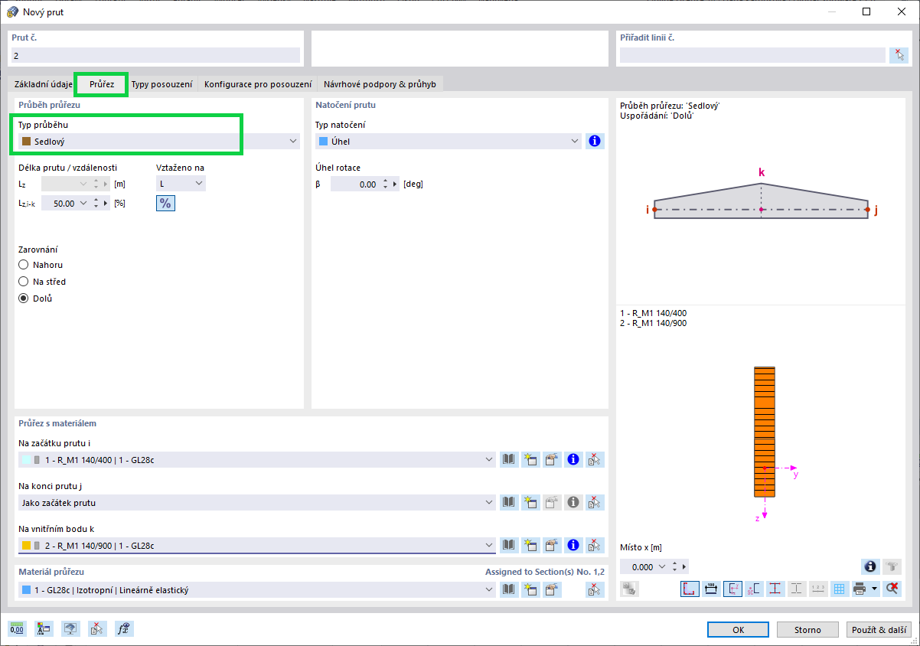Open Vztaženo na dropdown showing L
The width and height of the screenshot is (920, 646).
pyautogui.click(x=181, y=184)
